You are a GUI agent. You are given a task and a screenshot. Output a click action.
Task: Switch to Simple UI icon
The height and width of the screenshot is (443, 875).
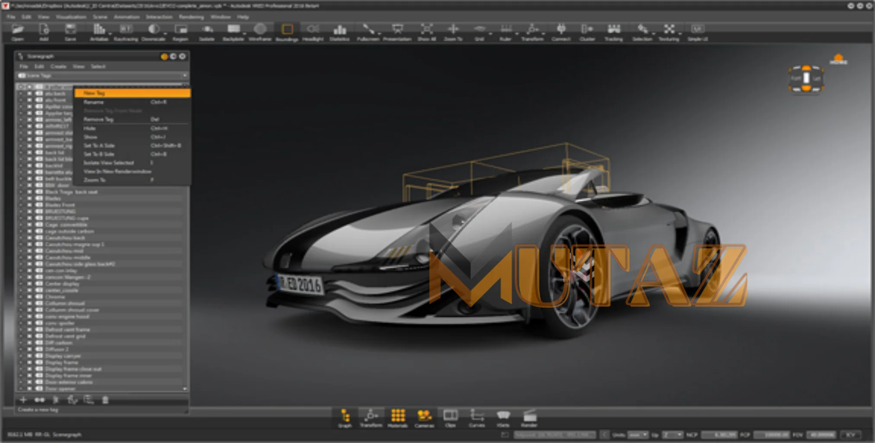coord(698,29)
